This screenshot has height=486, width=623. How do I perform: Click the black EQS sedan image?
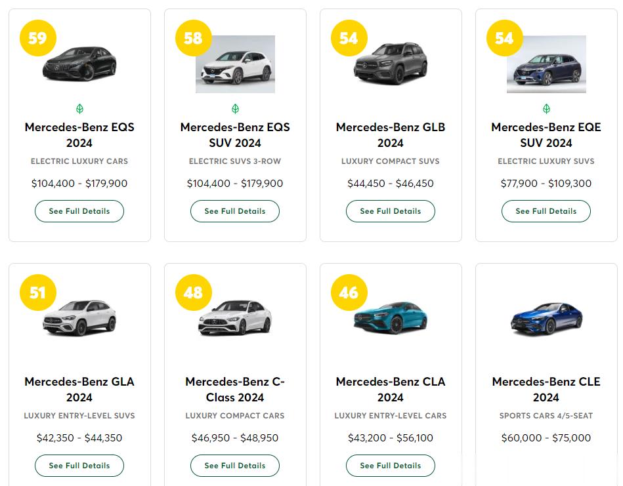pos(79,64)
